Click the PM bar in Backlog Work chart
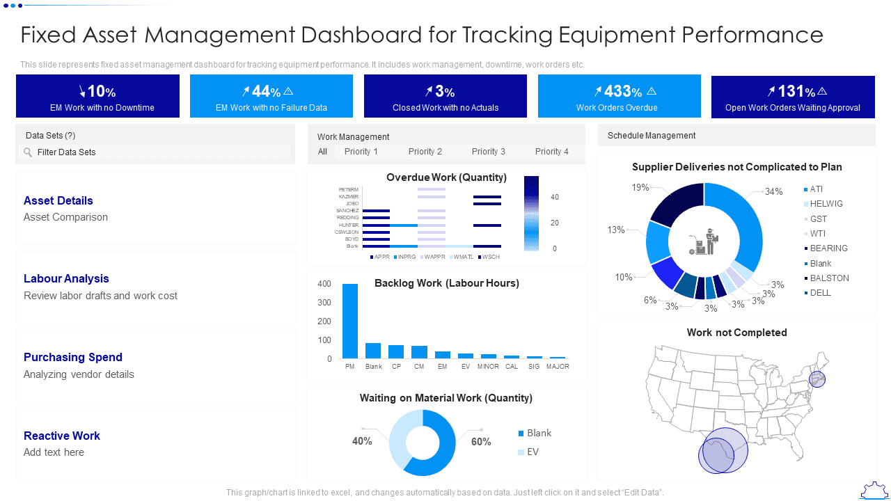Viewport: 891px width, 501px height. pos(350,321)
